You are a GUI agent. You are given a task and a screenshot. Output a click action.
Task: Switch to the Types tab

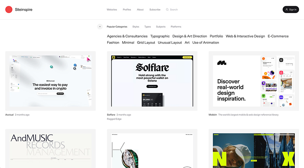(x=147, y=27)
